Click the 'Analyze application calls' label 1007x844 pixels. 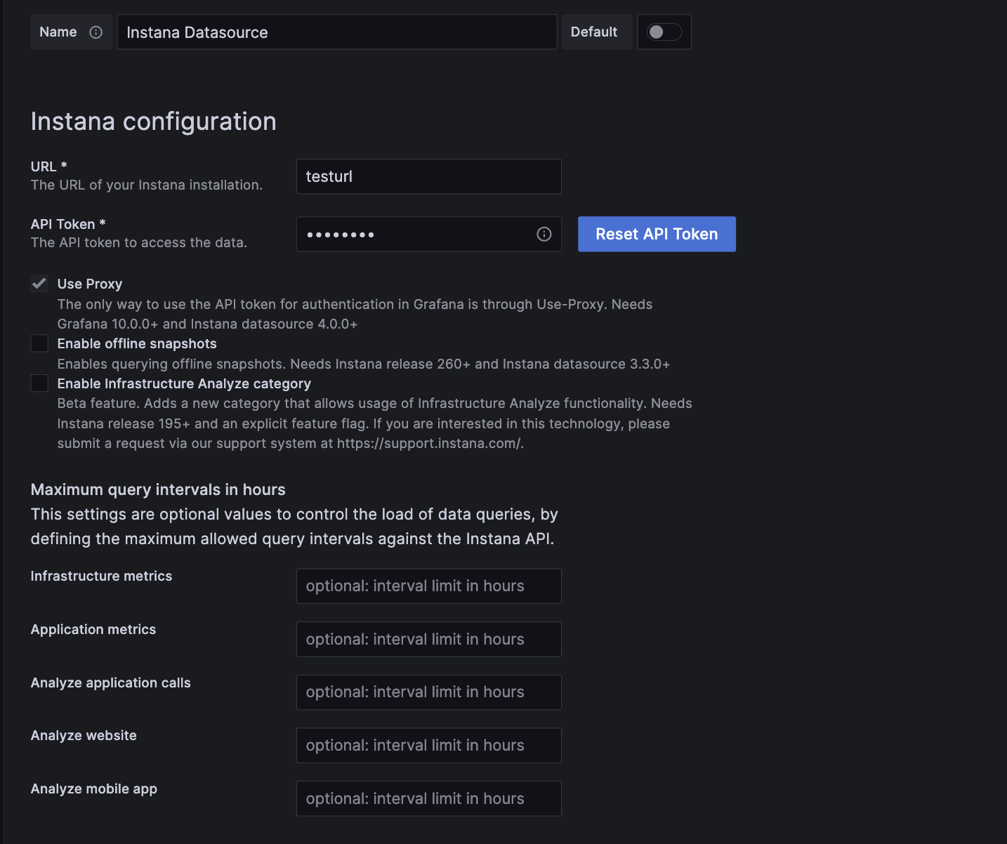click(x=111, y=683)
